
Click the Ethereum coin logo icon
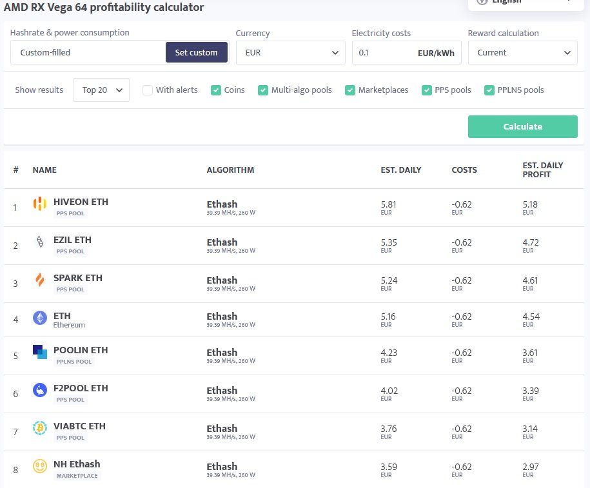[40, 318]
